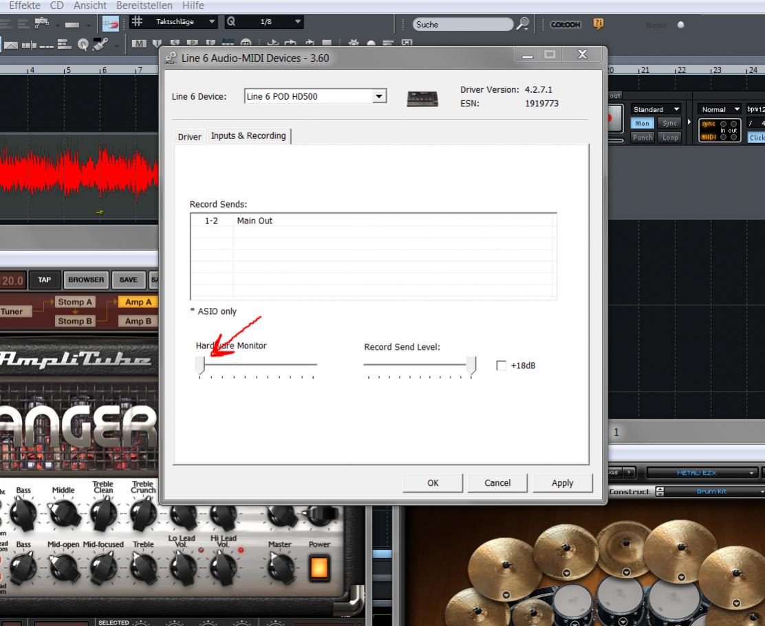765x626 pixels.
Task: Click the orange help speech-bubble icon
Action: [599, 24]
